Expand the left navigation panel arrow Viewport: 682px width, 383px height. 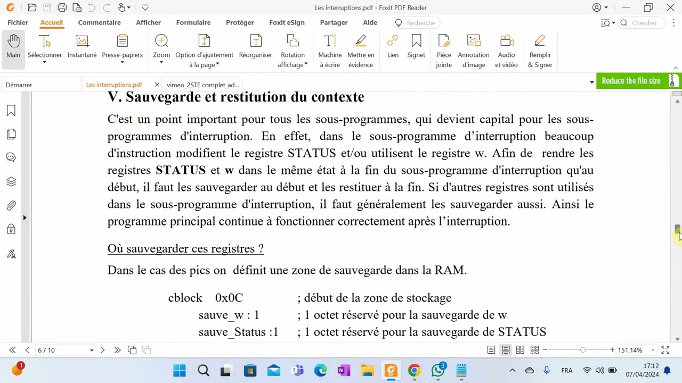click(25, 218)
